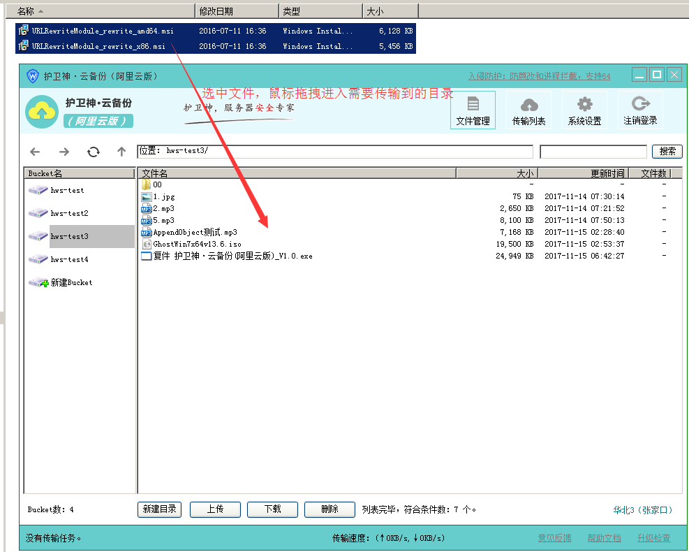Click the 新建Bucket drive-plus icon

(x=38, y=282)
